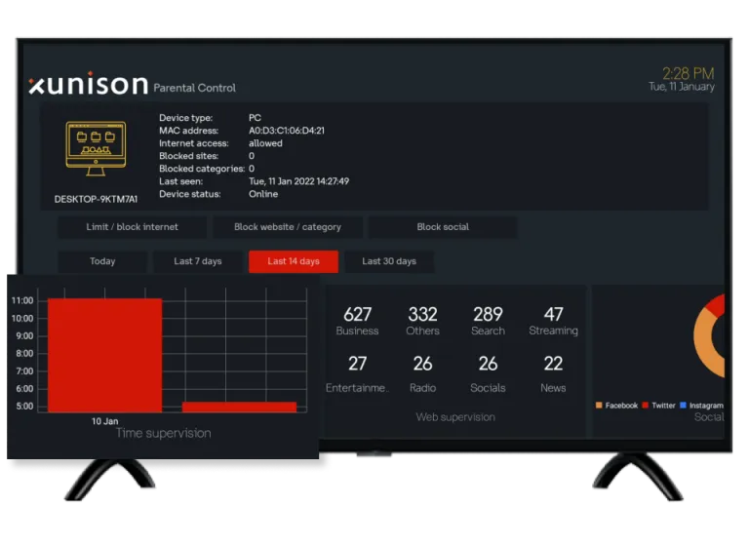Click the Xunison logo
Screen dimensions: 749x545
pos(89,83)
